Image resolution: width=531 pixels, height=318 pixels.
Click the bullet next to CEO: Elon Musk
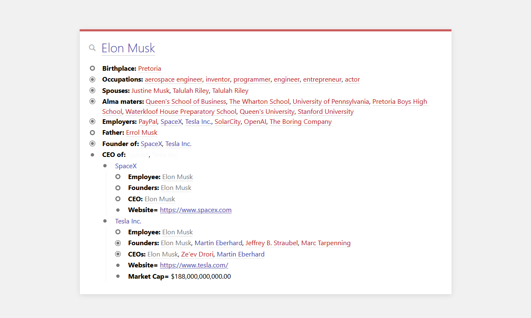[x=118, y=199]
